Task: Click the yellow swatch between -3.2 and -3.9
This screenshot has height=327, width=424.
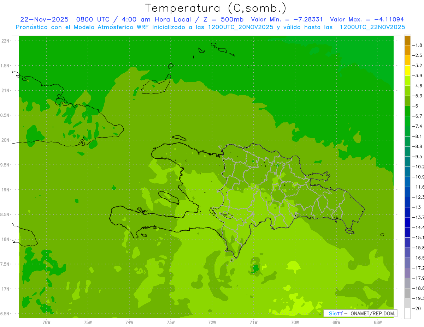Action: click(407, 71)
